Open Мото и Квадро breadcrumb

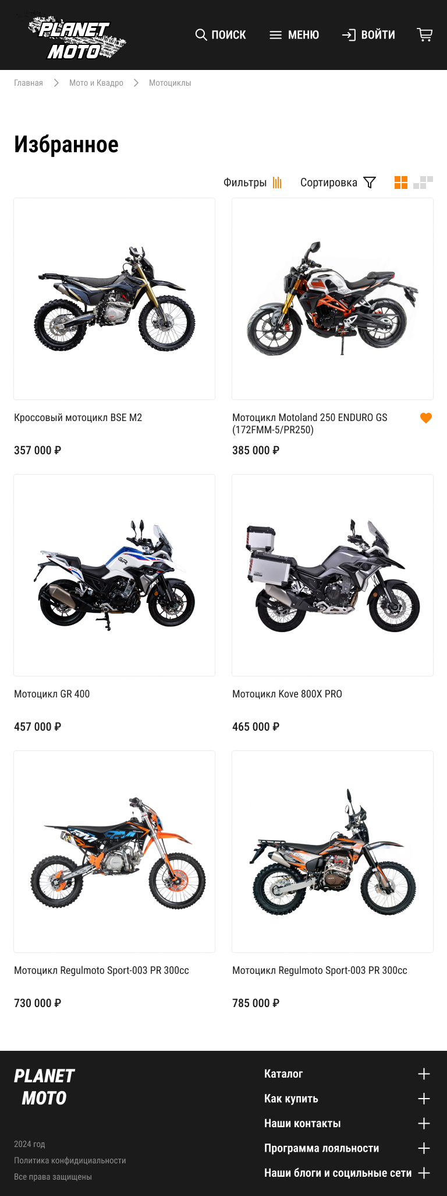click(x=96, y=83)
